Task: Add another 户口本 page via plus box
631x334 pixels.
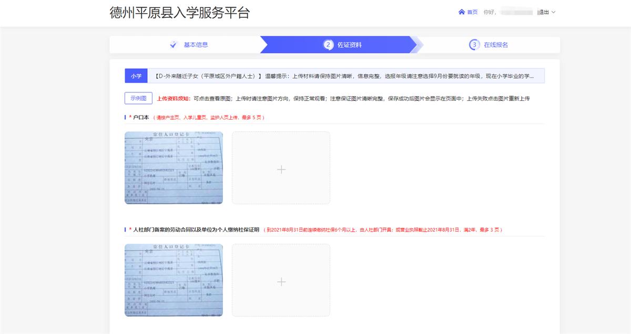Action: pyautogui.click(x=281, y=168)
